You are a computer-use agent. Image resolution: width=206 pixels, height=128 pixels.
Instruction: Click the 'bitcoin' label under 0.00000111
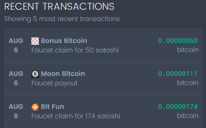188,83
